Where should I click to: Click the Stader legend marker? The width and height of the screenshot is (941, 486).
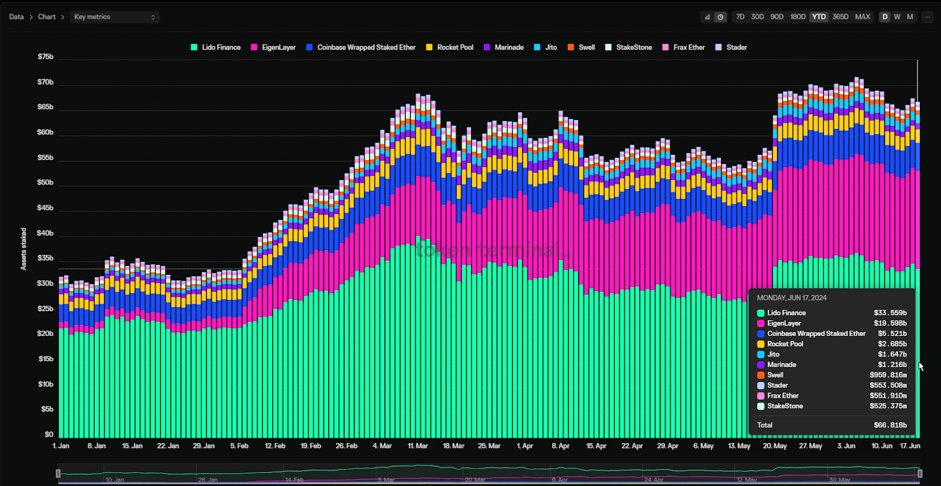point(718,47)
